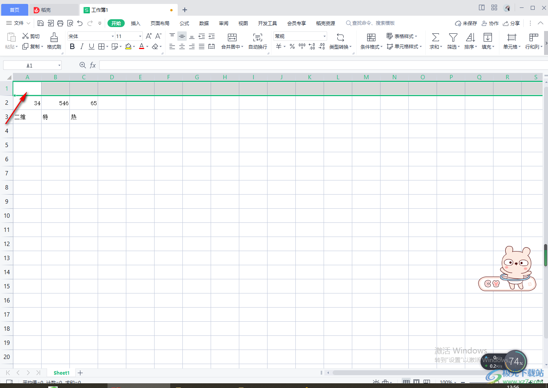Switch to the 公式 Formulas tab
The image size is (548, 388).
tap(184, 23)
